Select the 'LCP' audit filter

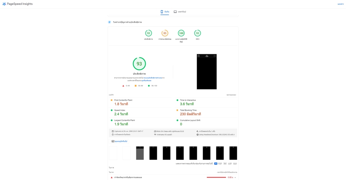(x=230, y=164)
